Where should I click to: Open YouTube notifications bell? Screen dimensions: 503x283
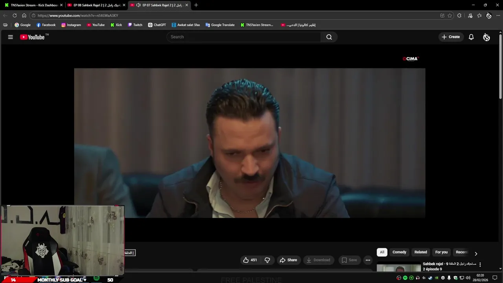click(471, 37)
